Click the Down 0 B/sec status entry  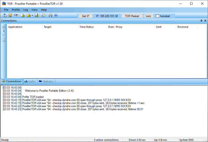(137, 140)
